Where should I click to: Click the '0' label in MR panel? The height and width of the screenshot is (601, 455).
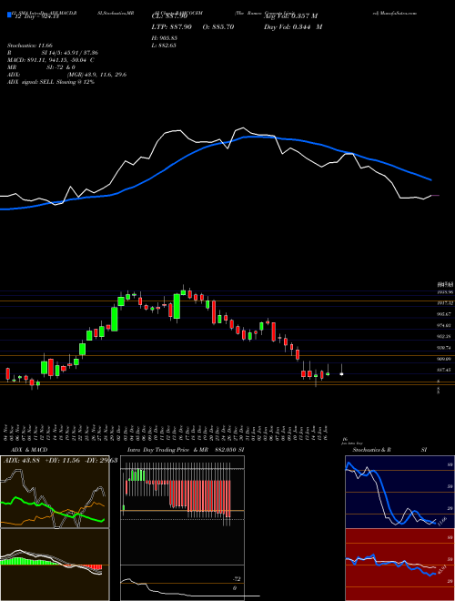pos(235,588)
